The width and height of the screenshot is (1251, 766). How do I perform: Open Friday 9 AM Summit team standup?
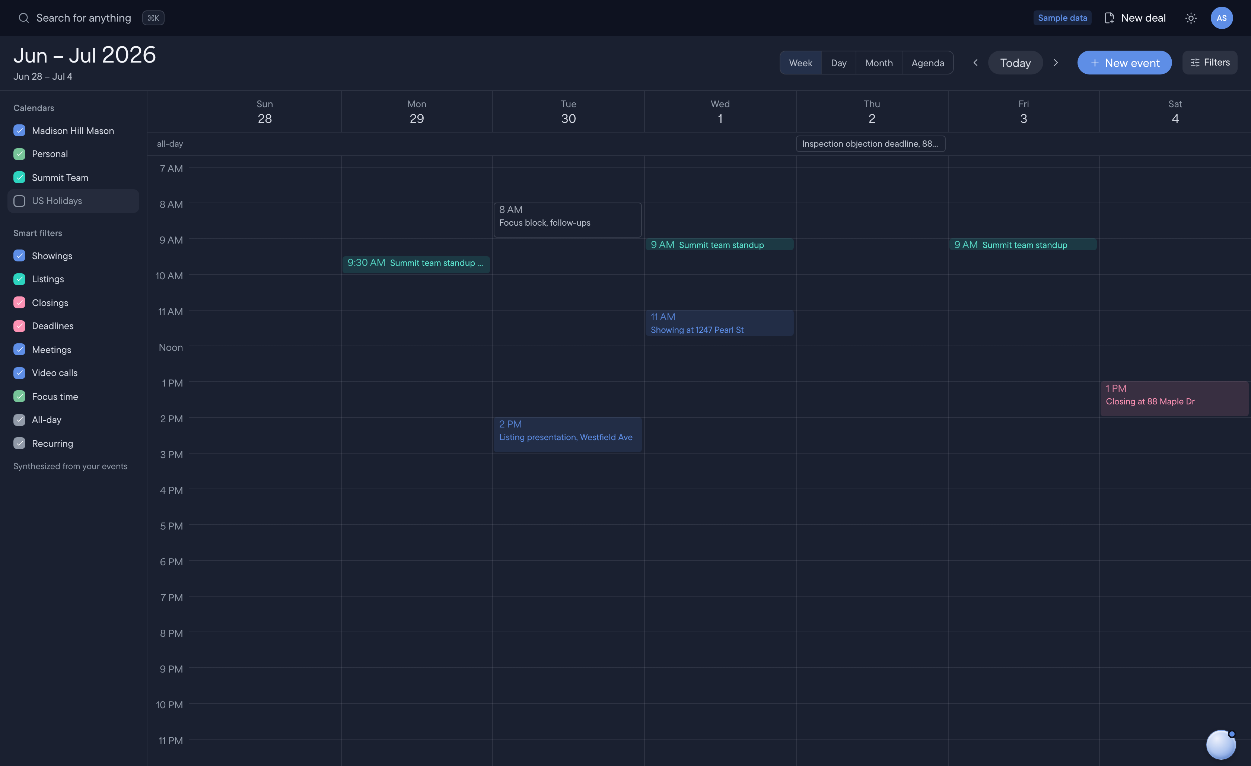[x=1022, y=245]
